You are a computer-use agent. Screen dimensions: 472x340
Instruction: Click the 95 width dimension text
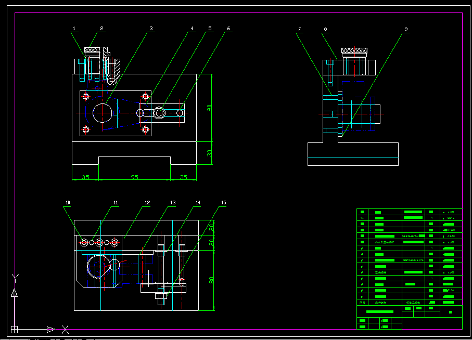[x=135, y=177]
